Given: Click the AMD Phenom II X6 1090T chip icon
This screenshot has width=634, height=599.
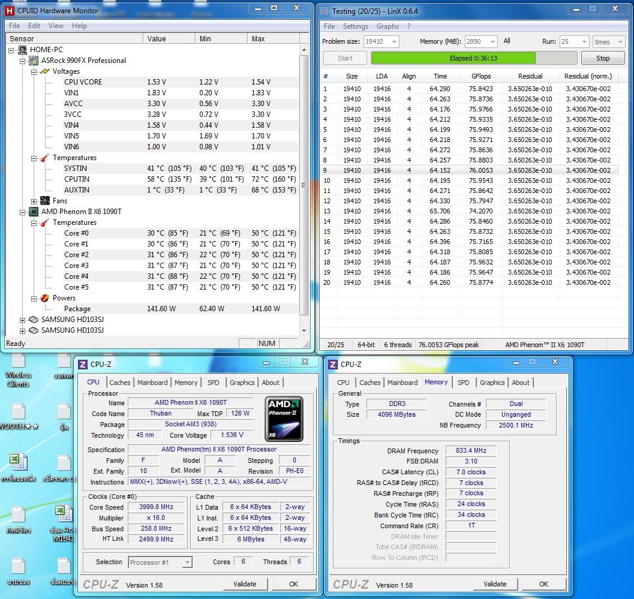Looking at the screenshot, I should click(x=34, y=212).
